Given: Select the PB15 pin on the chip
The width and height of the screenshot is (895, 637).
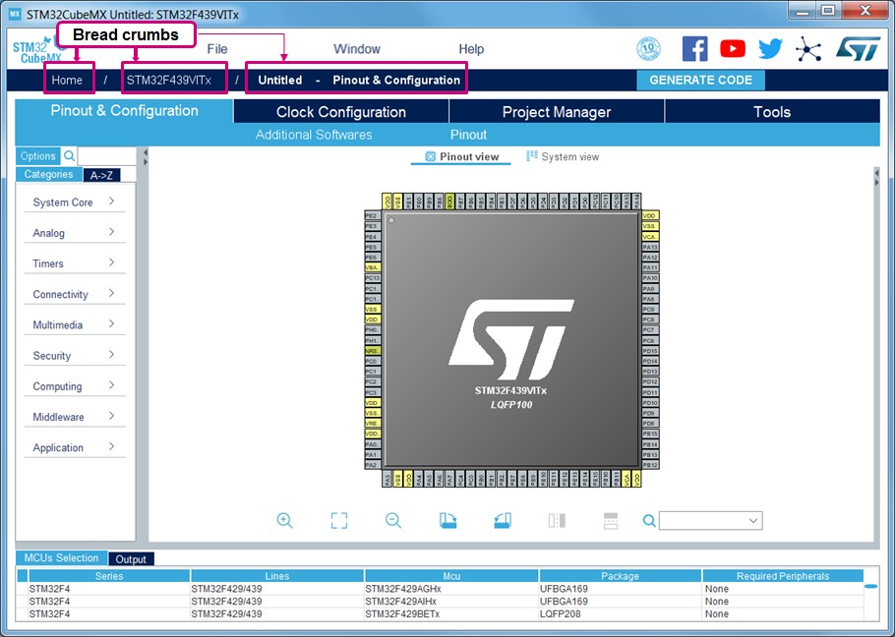Looking at the screenshot, I should point(650,434).
